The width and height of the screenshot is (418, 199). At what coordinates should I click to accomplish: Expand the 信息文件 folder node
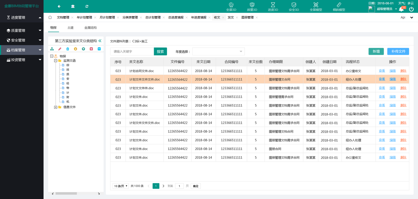[x=56, y=107]
